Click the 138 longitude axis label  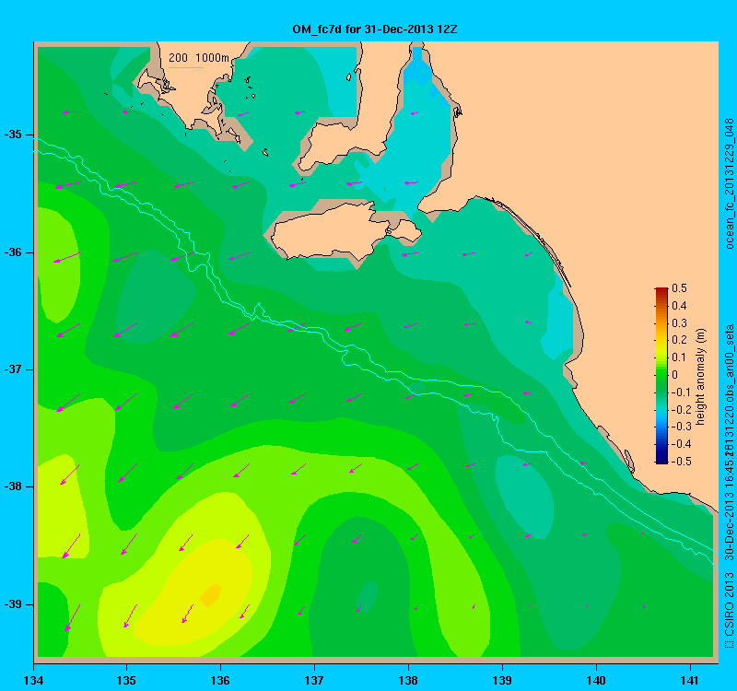tap(408, 681)
